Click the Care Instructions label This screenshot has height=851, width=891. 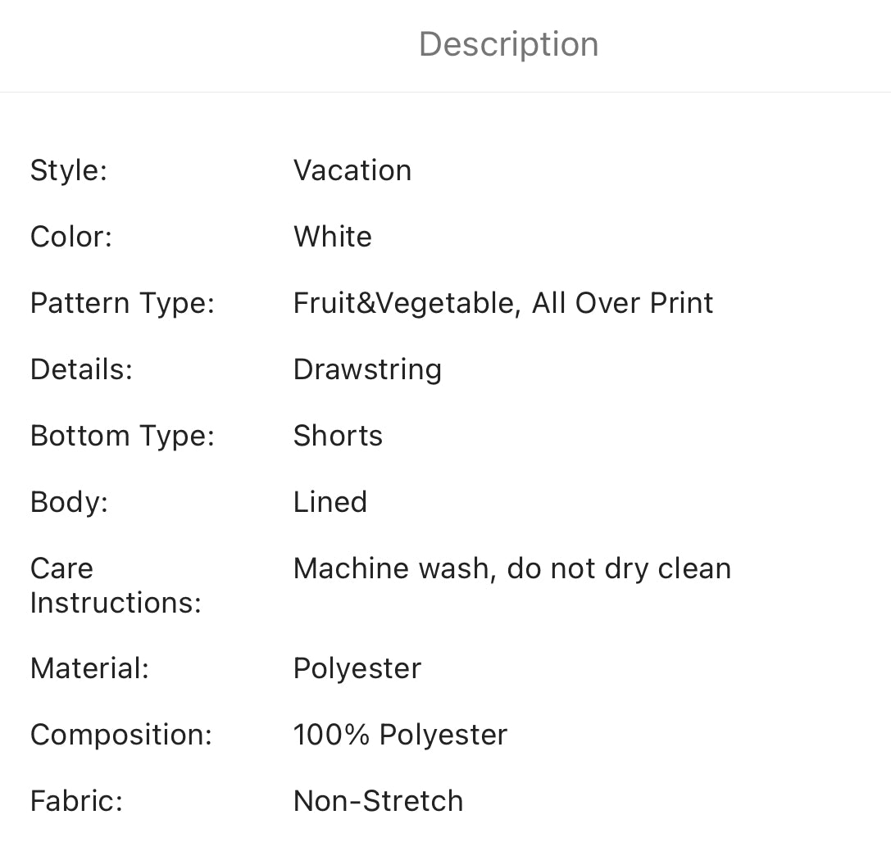[116, 586]
